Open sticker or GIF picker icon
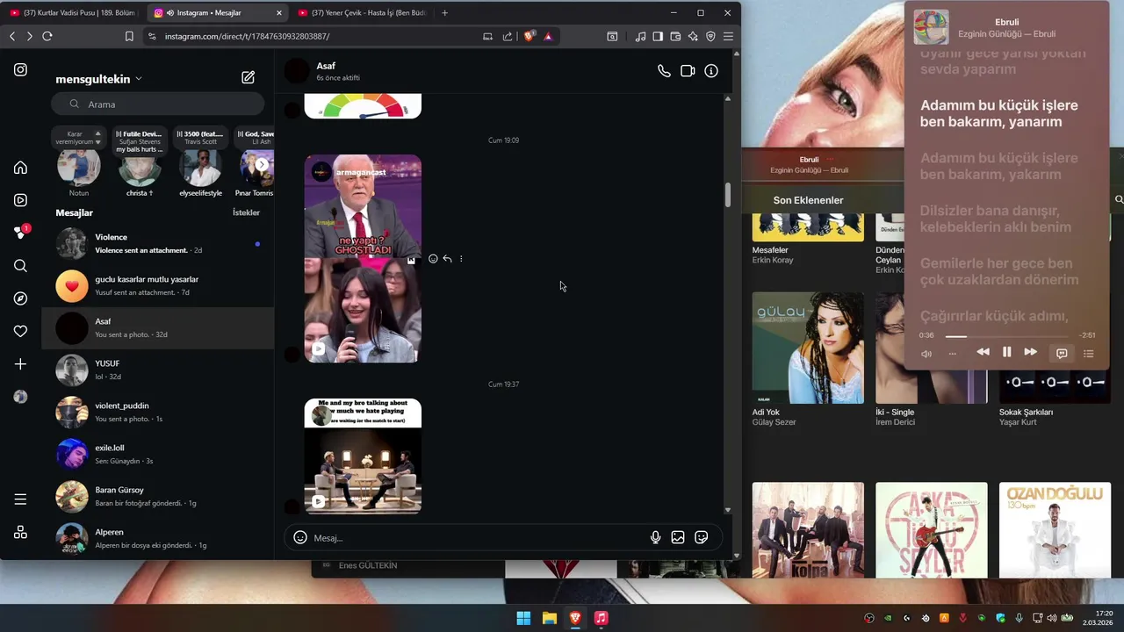The width and height of the screenshot is (1124, 632). tap(702, 537)
